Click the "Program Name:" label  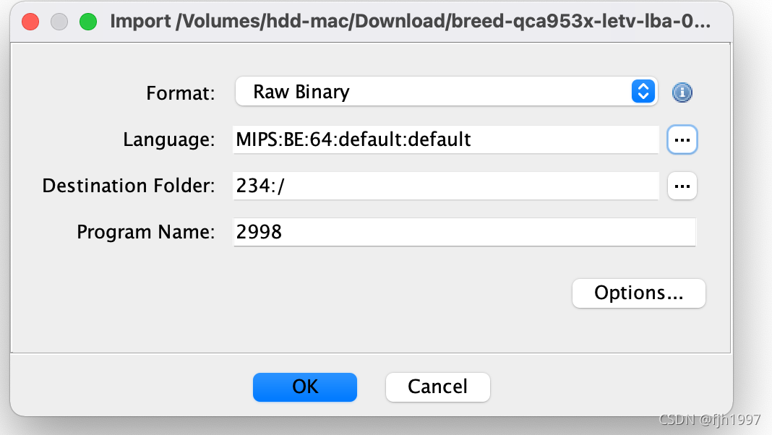(146, 232)
